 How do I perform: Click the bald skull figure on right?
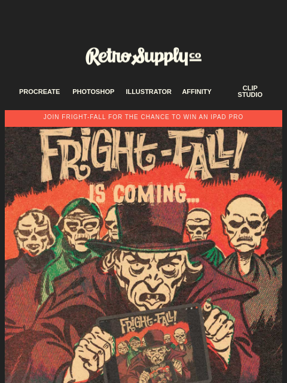243,222
